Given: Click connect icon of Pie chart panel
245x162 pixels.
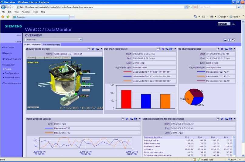Looking at the screenshot, I should (x=226, y=49).
